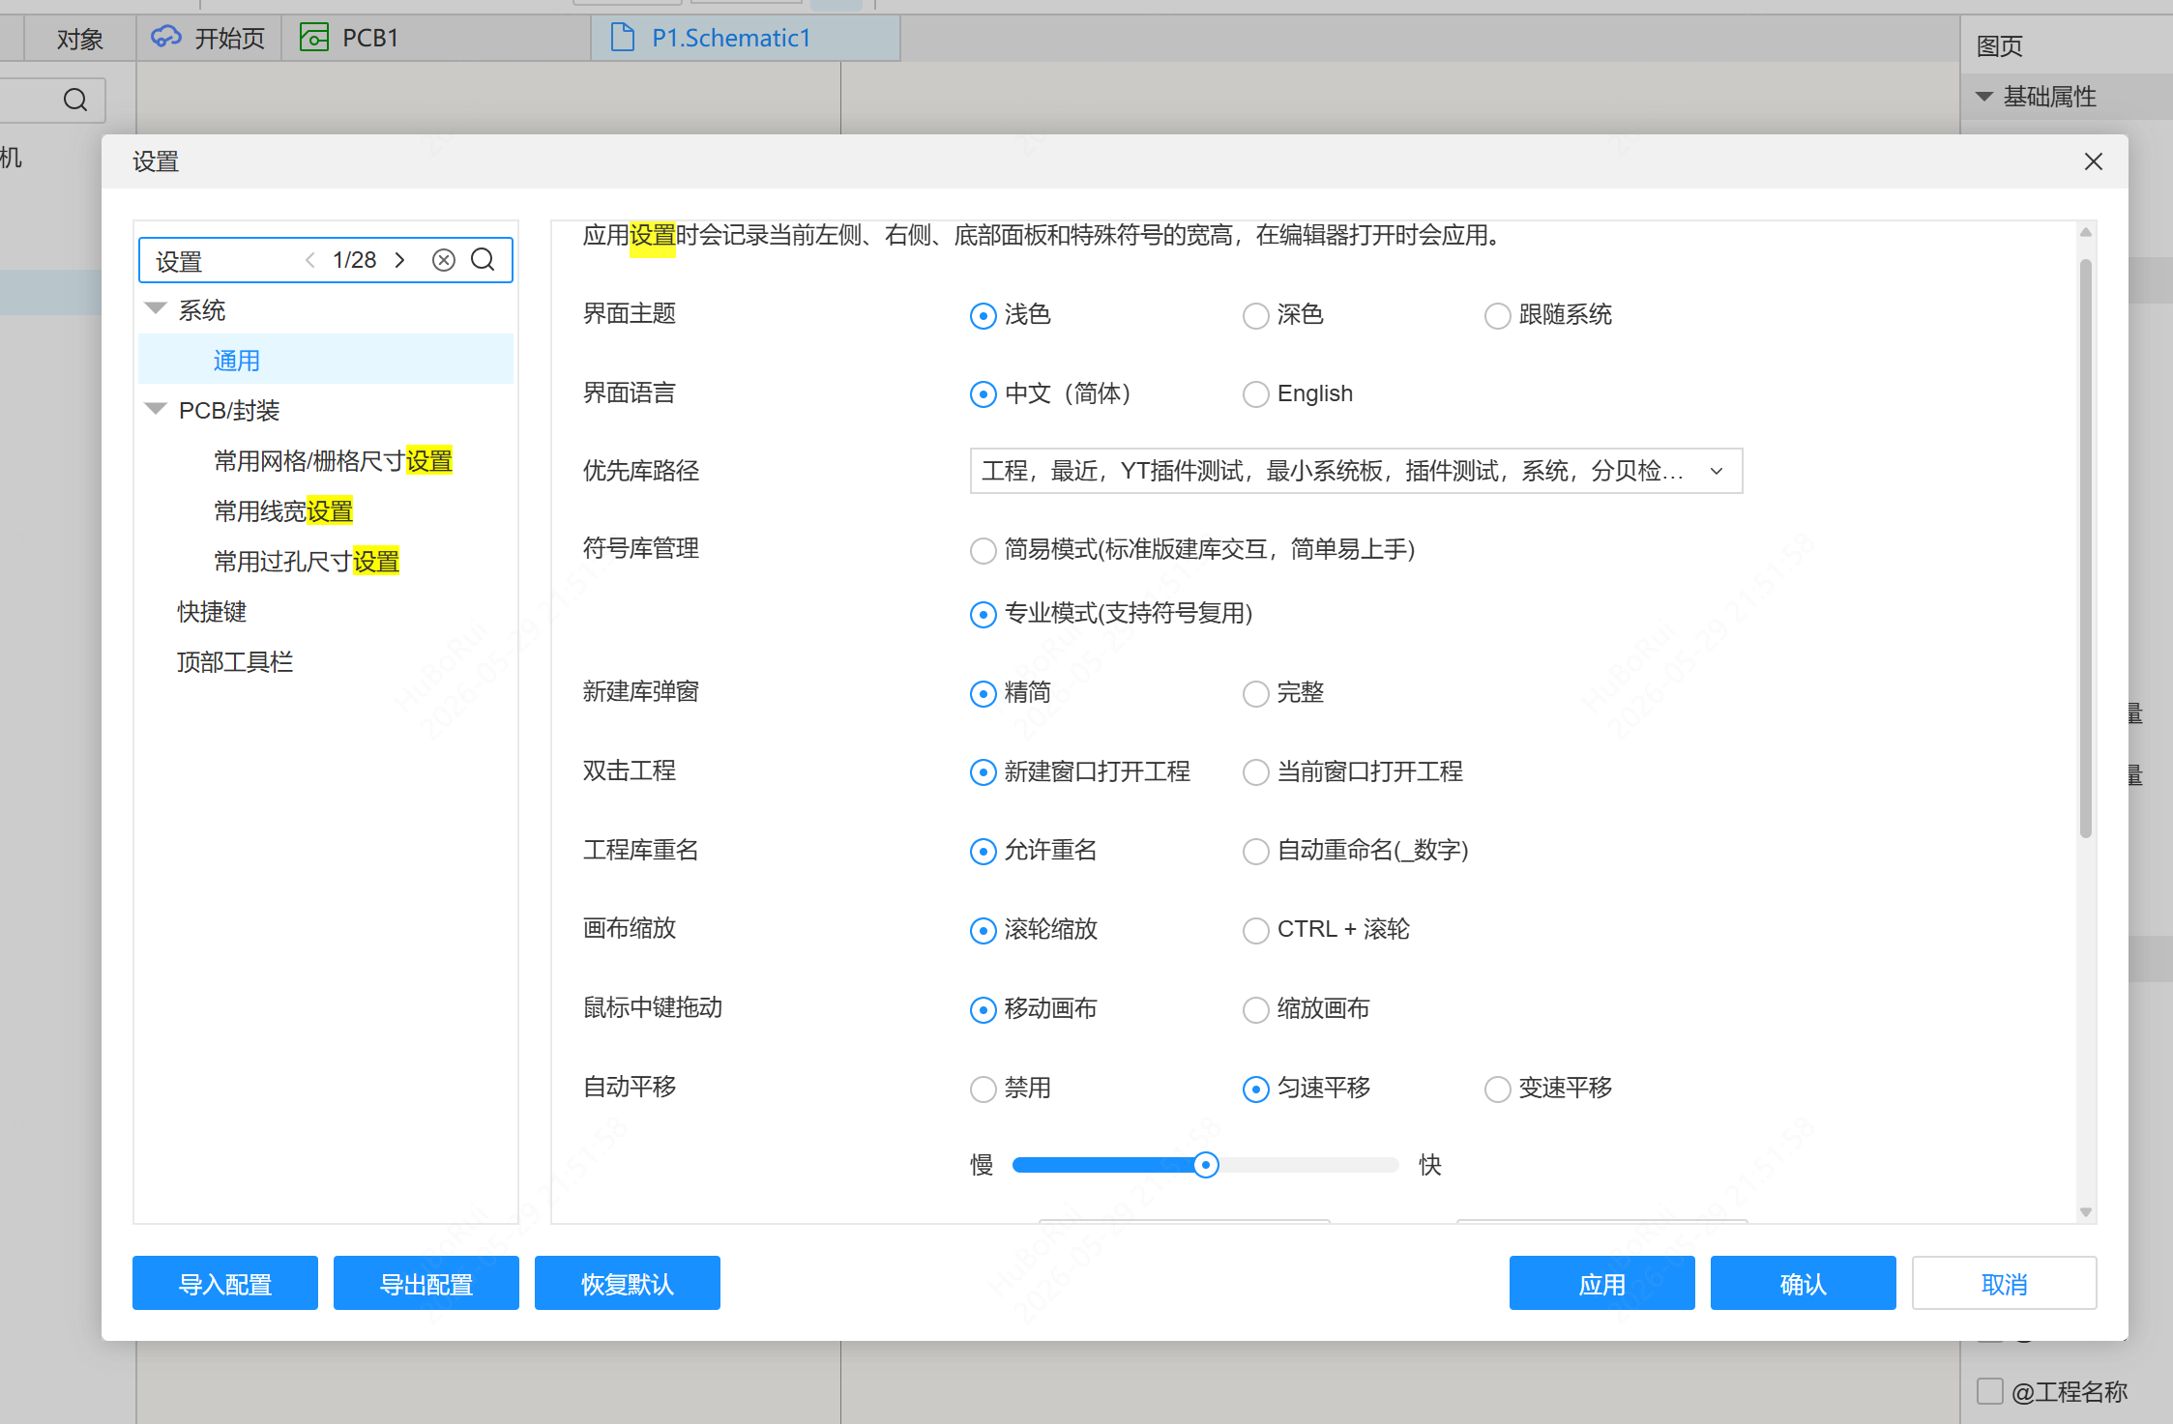Toggle the @工程名称 checkbox

pyautogui.click(x=1990, y=1391)
